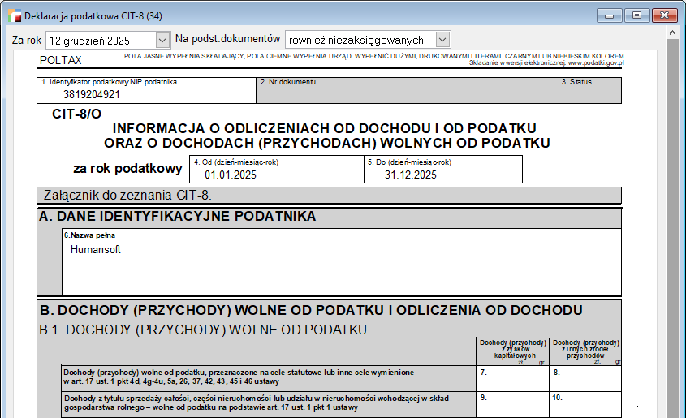Screen dimensions: 686x418
Task: Click the Status field
Action: coord(585,90)
